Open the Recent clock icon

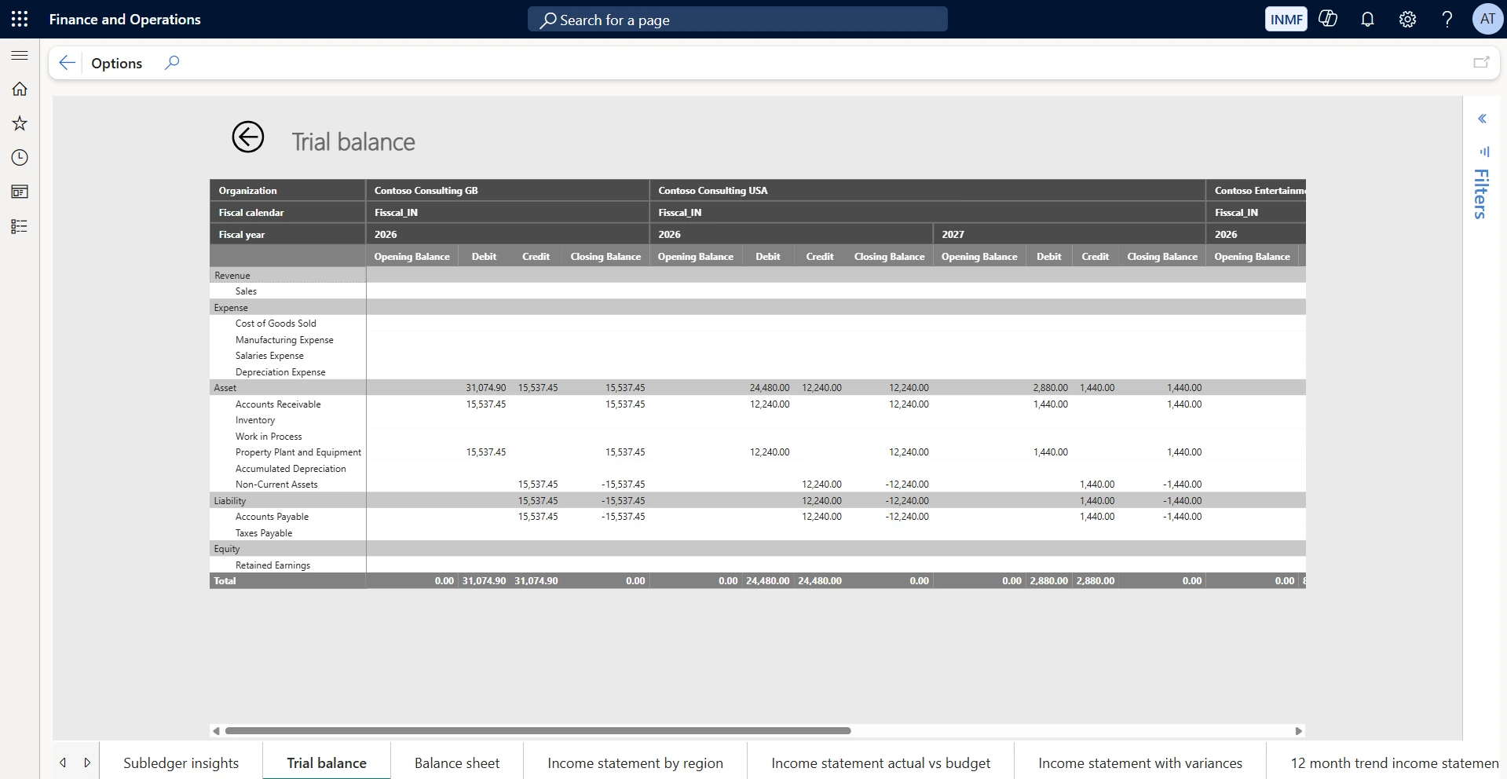pos(20,158)
